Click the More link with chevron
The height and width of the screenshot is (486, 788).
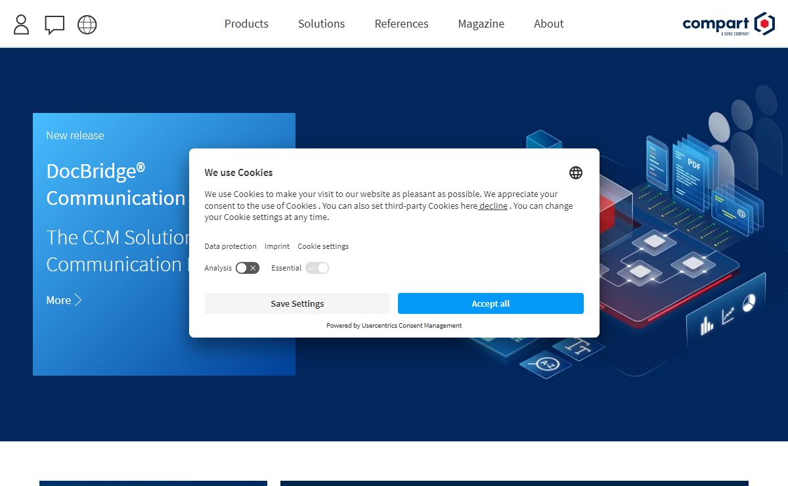pos(64,300)
